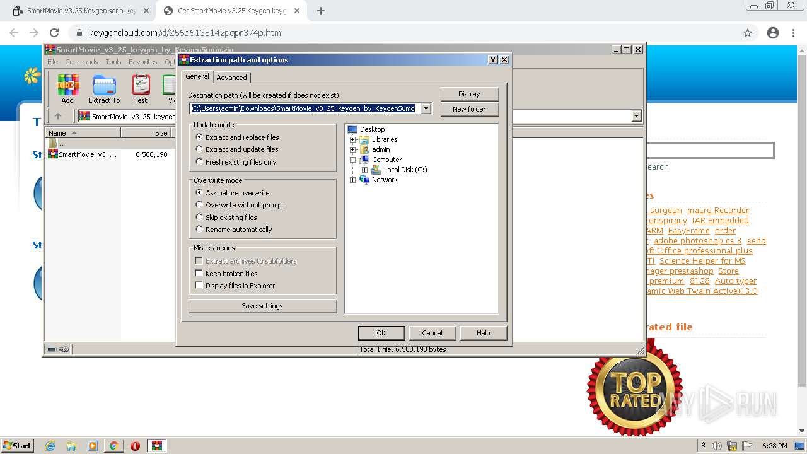Open Chrome's three-dot menu
Viewport: 807px width, 454px height.
(x=794, y=33)
